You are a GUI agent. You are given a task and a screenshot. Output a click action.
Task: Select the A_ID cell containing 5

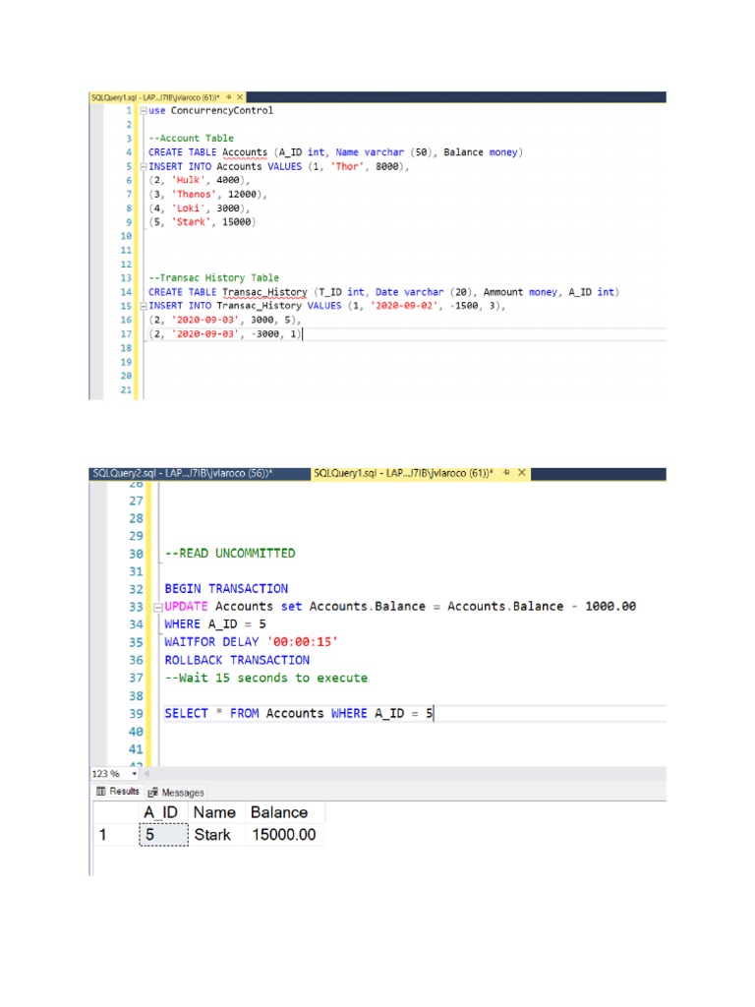pos(162,835)
